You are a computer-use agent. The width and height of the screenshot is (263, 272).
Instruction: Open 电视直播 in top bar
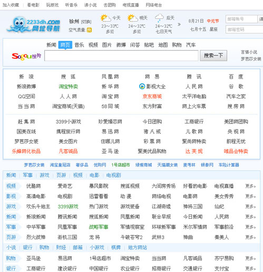[x=131, y=5]
